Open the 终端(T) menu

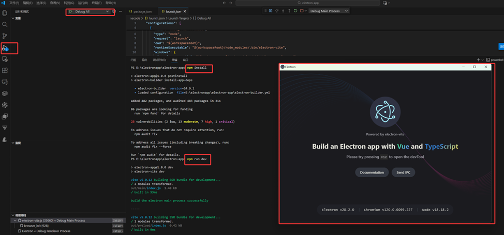pyautogui.click(x=96, y=3)
